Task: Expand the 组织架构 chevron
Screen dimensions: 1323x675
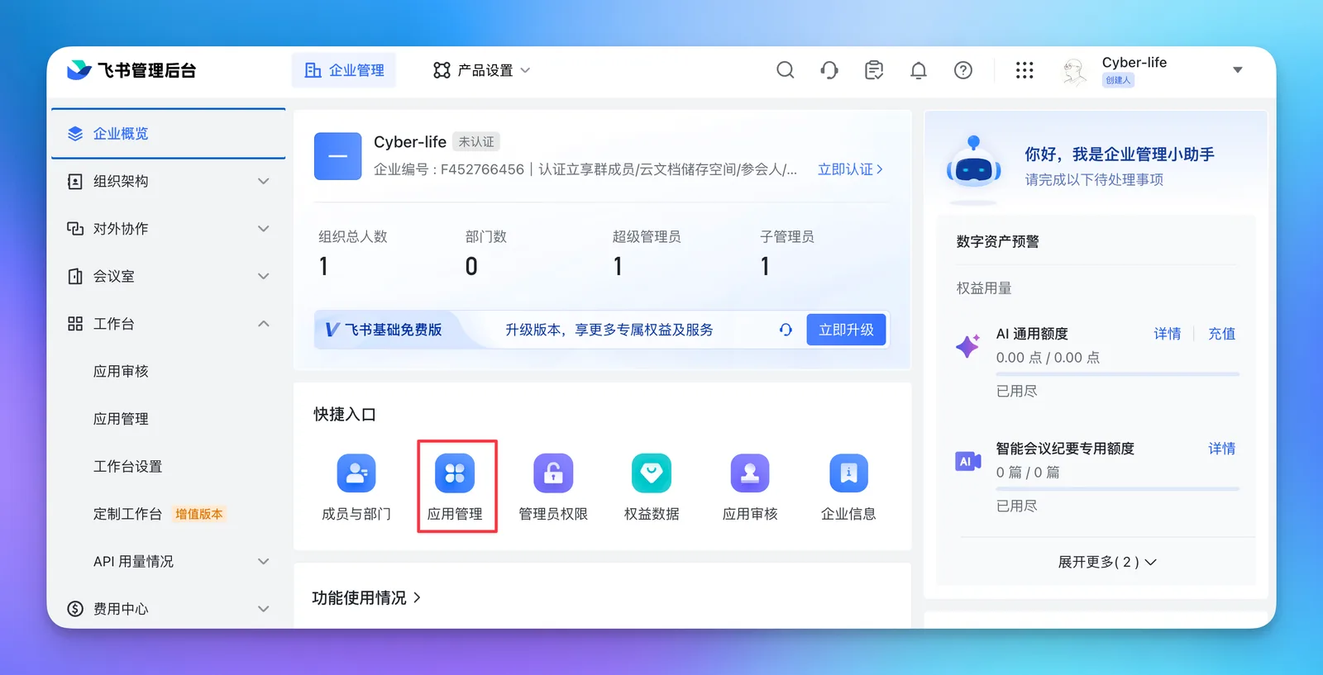Action: 264,181
